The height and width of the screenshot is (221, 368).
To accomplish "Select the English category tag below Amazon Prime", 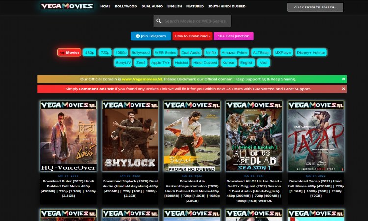I will coord(247,63).
